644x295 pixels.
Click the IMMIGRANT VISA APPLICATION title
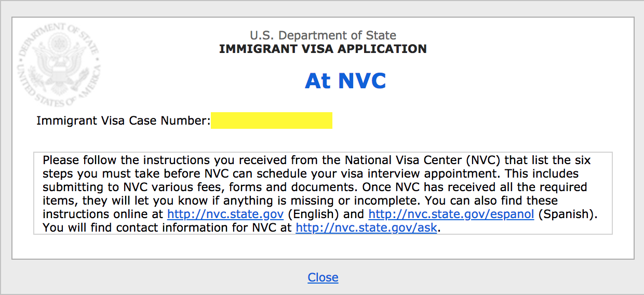(x=323, y=49)
